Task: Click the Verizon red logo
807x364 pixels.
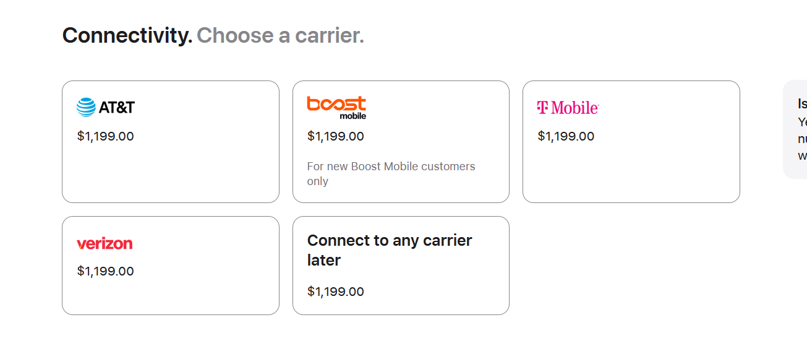Action: [105, 243]
